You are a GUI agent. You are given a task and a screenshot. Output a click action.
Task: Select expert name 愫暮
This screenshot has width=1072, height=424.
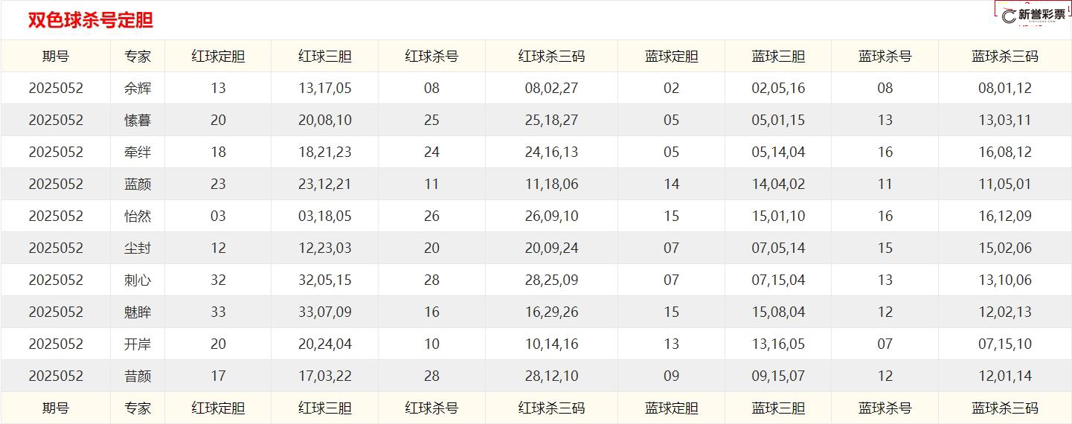coord(138,120)
